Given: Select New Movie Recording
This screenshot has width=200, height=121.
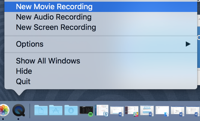Looking at the screenshot, I should coord(54,7).
